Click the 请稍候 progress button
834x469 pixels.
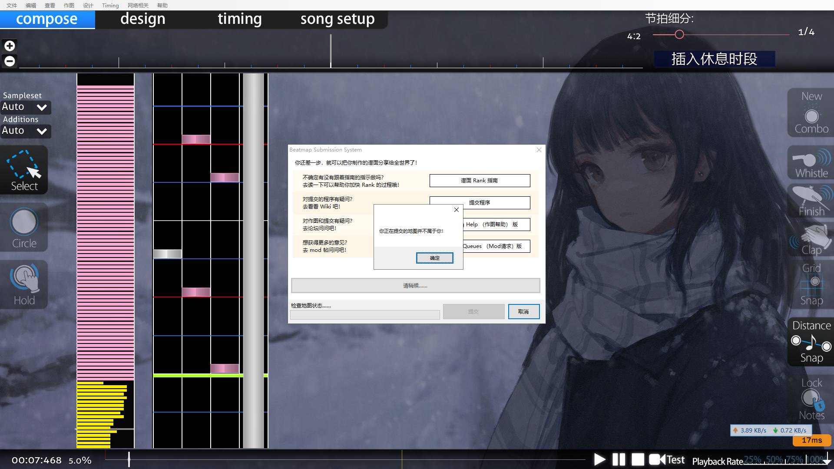[415, 286]
